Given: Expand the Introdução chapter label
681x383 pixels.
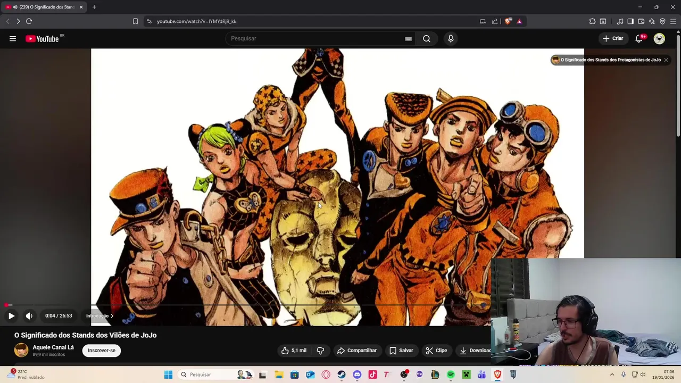Looking at the screenshot, I should click(x=99, y=316).
